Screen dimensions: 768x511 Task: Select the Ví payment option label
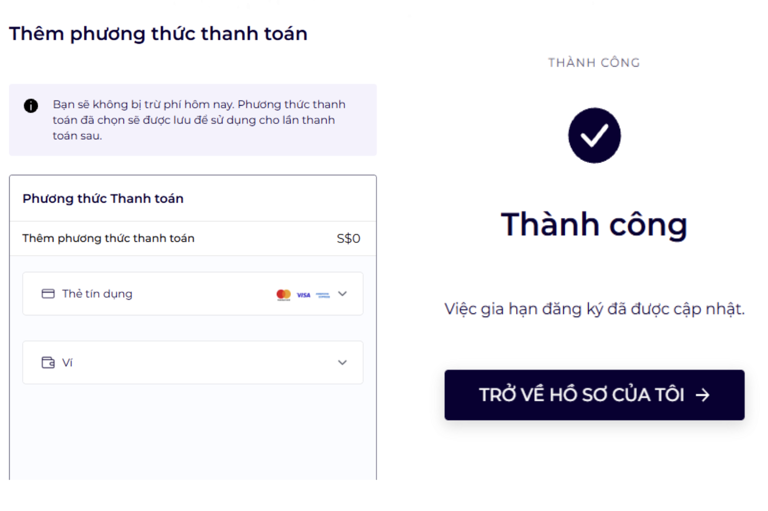click(x=67, y=362)
